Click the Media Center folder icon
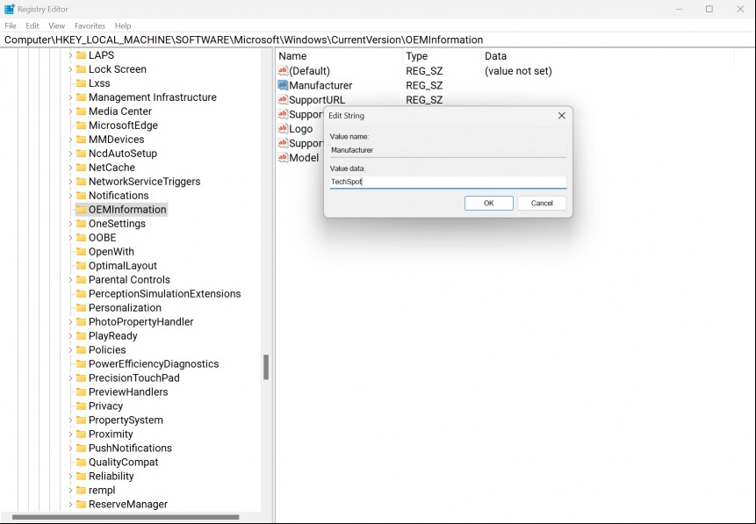 (81, 111)
